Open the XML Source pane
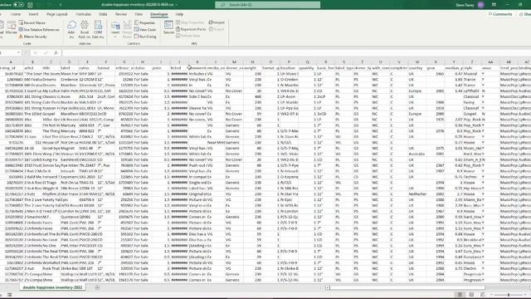Image resolution: width=531 pixels, height=299 pixels. point(168,27)
